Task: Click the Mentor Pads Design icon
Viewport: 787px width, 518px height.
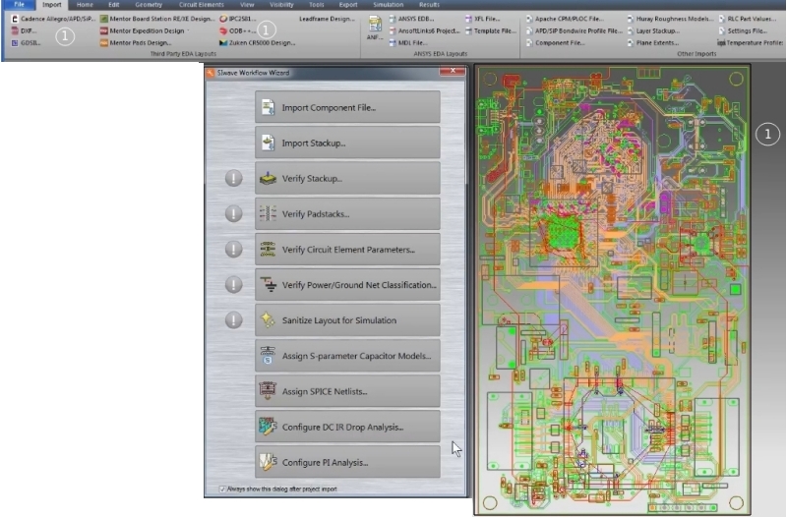Action: point(104,43)
